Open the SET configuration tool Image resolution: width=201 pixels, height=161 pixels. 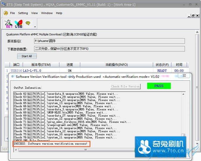(9, 24)
